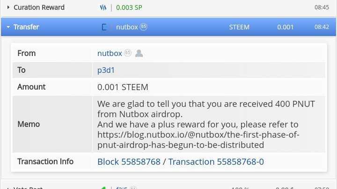337x189 pixels.
Task: Click the reputation badge 65 in Transfer header
Action: pyautogui.click(x=143, y=27)
